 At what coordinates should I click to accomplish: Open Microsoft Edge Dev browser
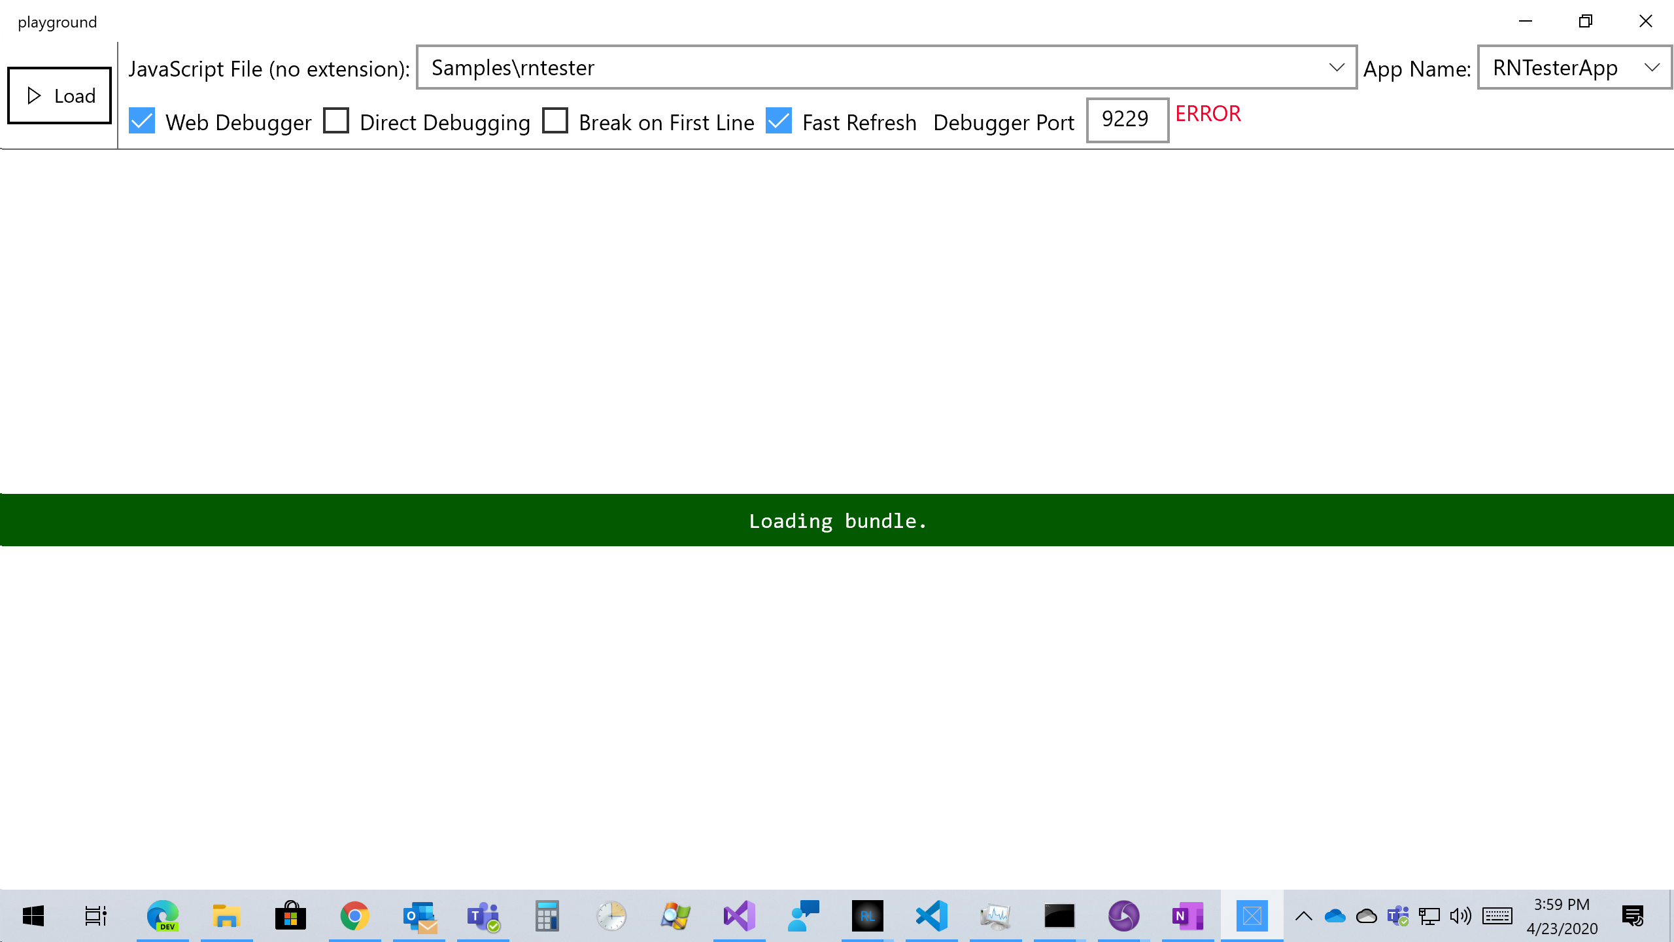coord(162,916)
